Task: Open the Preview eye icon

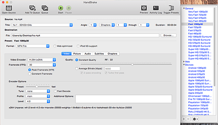Action: click(x=144, y=8)
